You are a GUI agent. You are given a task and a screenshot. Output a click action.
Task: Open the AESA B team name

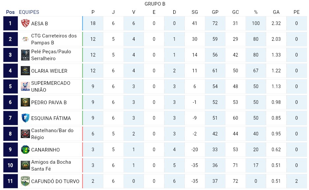40,24
